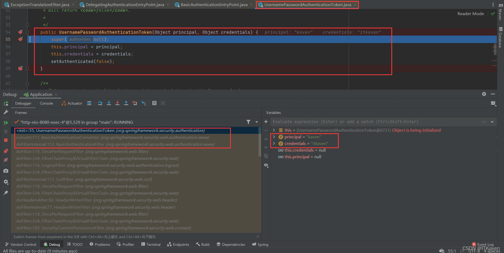Click the Reader Mode button
Viewport: 504px width, 253px height.
pos(471,14)
